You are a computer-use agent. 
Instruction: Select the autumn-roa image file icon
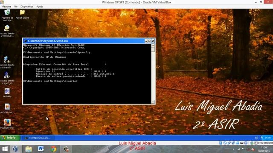pos(7,108)
